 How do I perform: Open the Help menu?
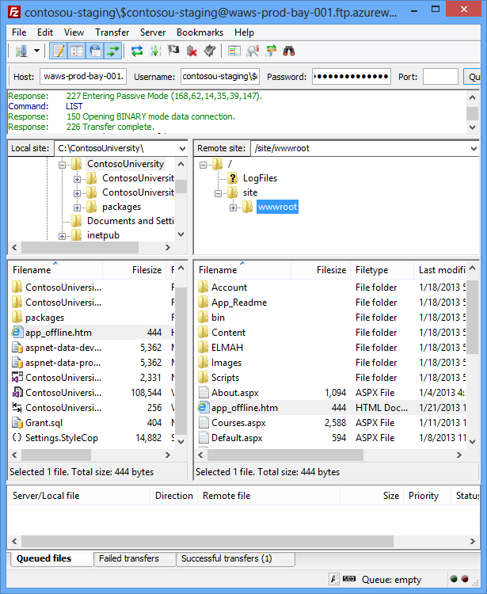(x=244, y=32)
